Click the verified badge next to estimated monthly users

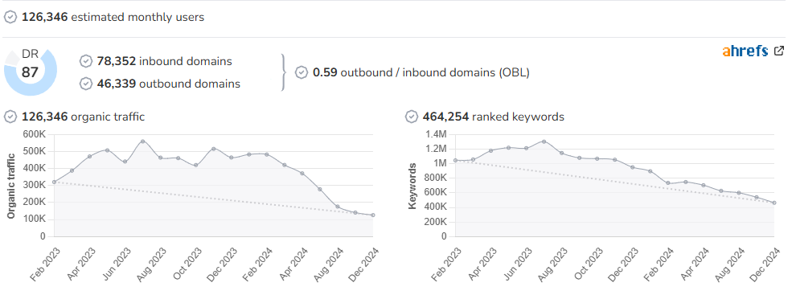(x=10, y=17)
